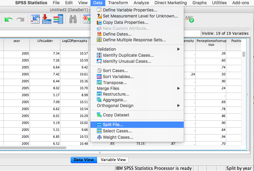Expand the Orthogonal Design submenu arrow
This screenshot has height=171, width=254.
(x=179, y=106)
